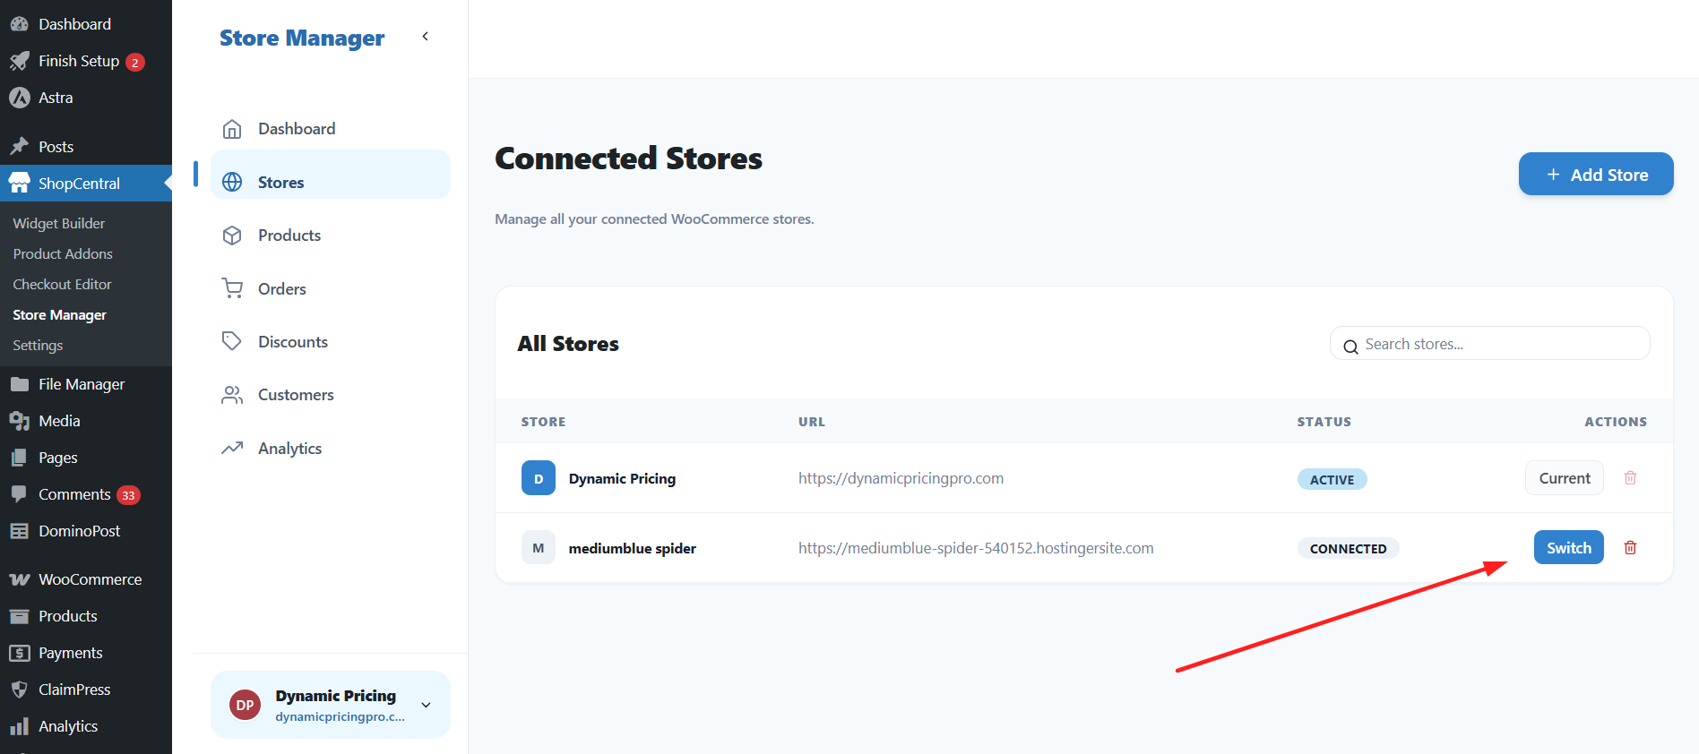Viewport: 1699px width, 754px height.
Task: Click into the Search stores field
Action: point(1489,343)
